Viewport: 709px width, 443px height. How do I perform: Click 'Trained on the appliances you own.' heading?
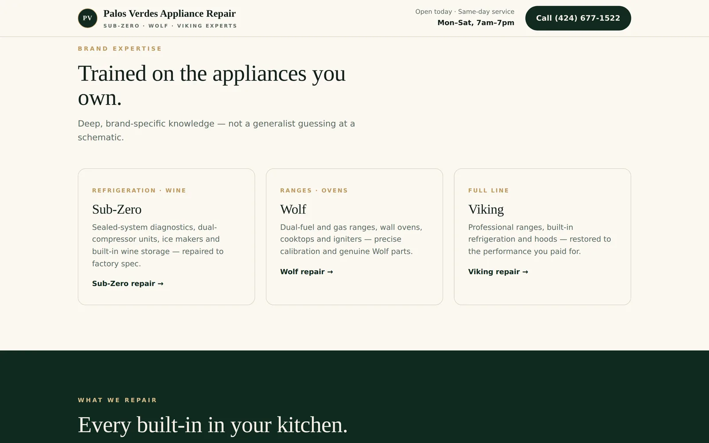pos(212,85)
